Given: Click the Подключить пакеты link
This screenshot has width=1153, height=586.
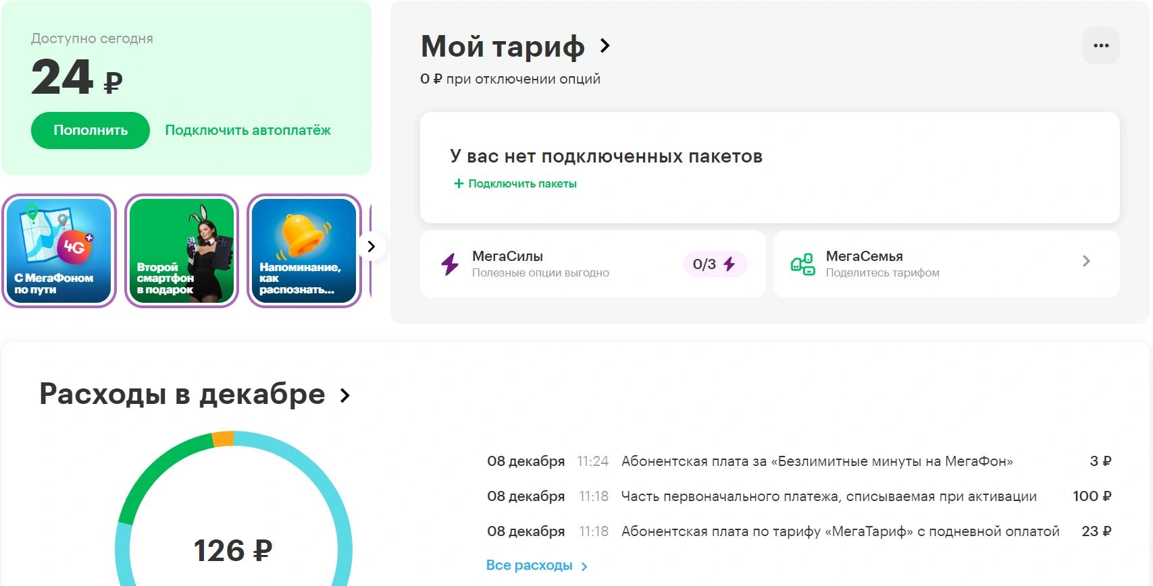Looking at the screenshot, I should 522,183.
